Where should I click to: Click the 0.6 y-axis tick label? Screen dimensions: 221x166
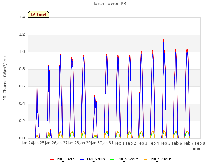click(x=22, y=86)
